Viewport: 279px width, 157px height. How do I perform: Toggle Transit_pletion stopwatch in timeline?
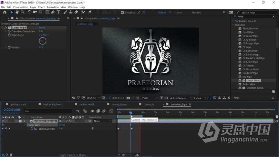(x=32, y=129)
